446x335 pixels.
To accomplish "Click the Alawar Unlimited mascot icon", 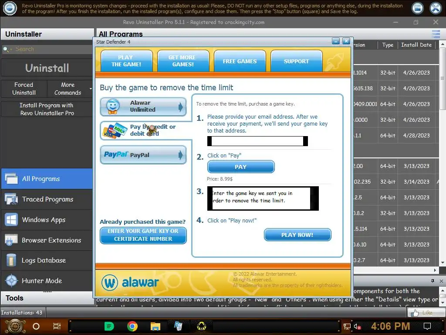I will click(x=113, y=107).
